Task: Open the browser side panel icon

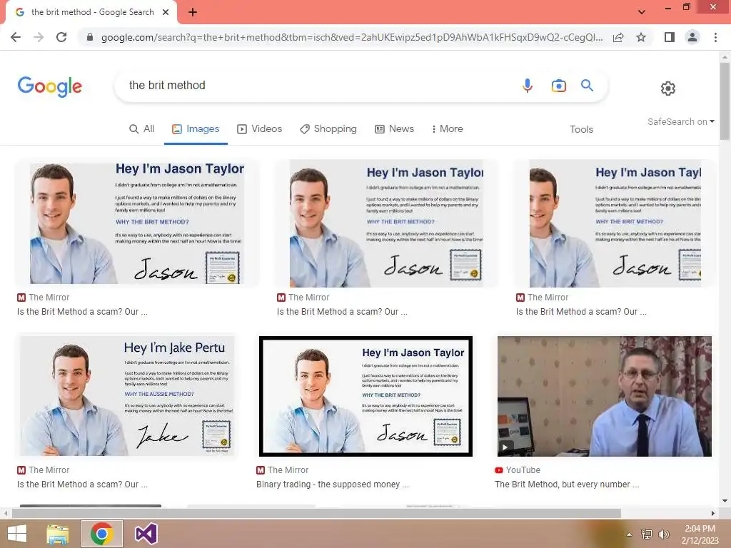Action: pos(670,37)
